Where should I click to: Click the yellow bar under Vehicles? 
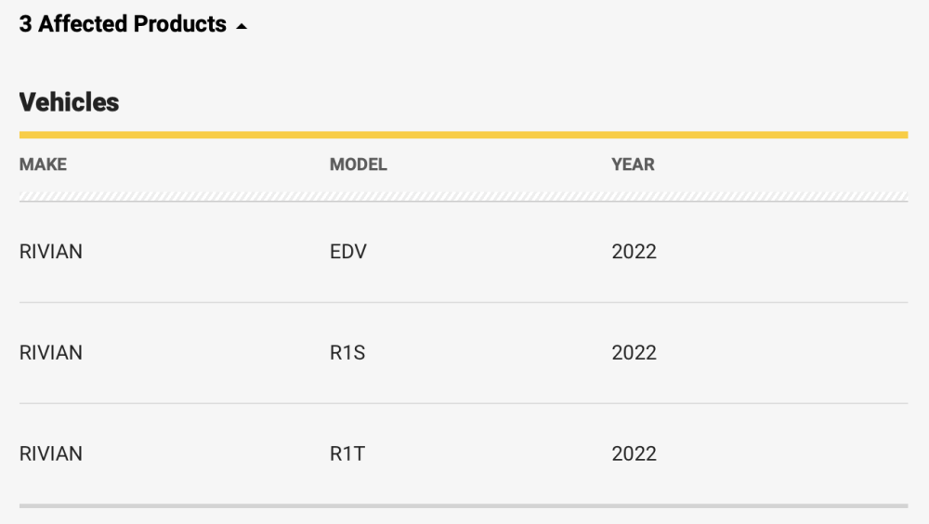pos(464,135)
